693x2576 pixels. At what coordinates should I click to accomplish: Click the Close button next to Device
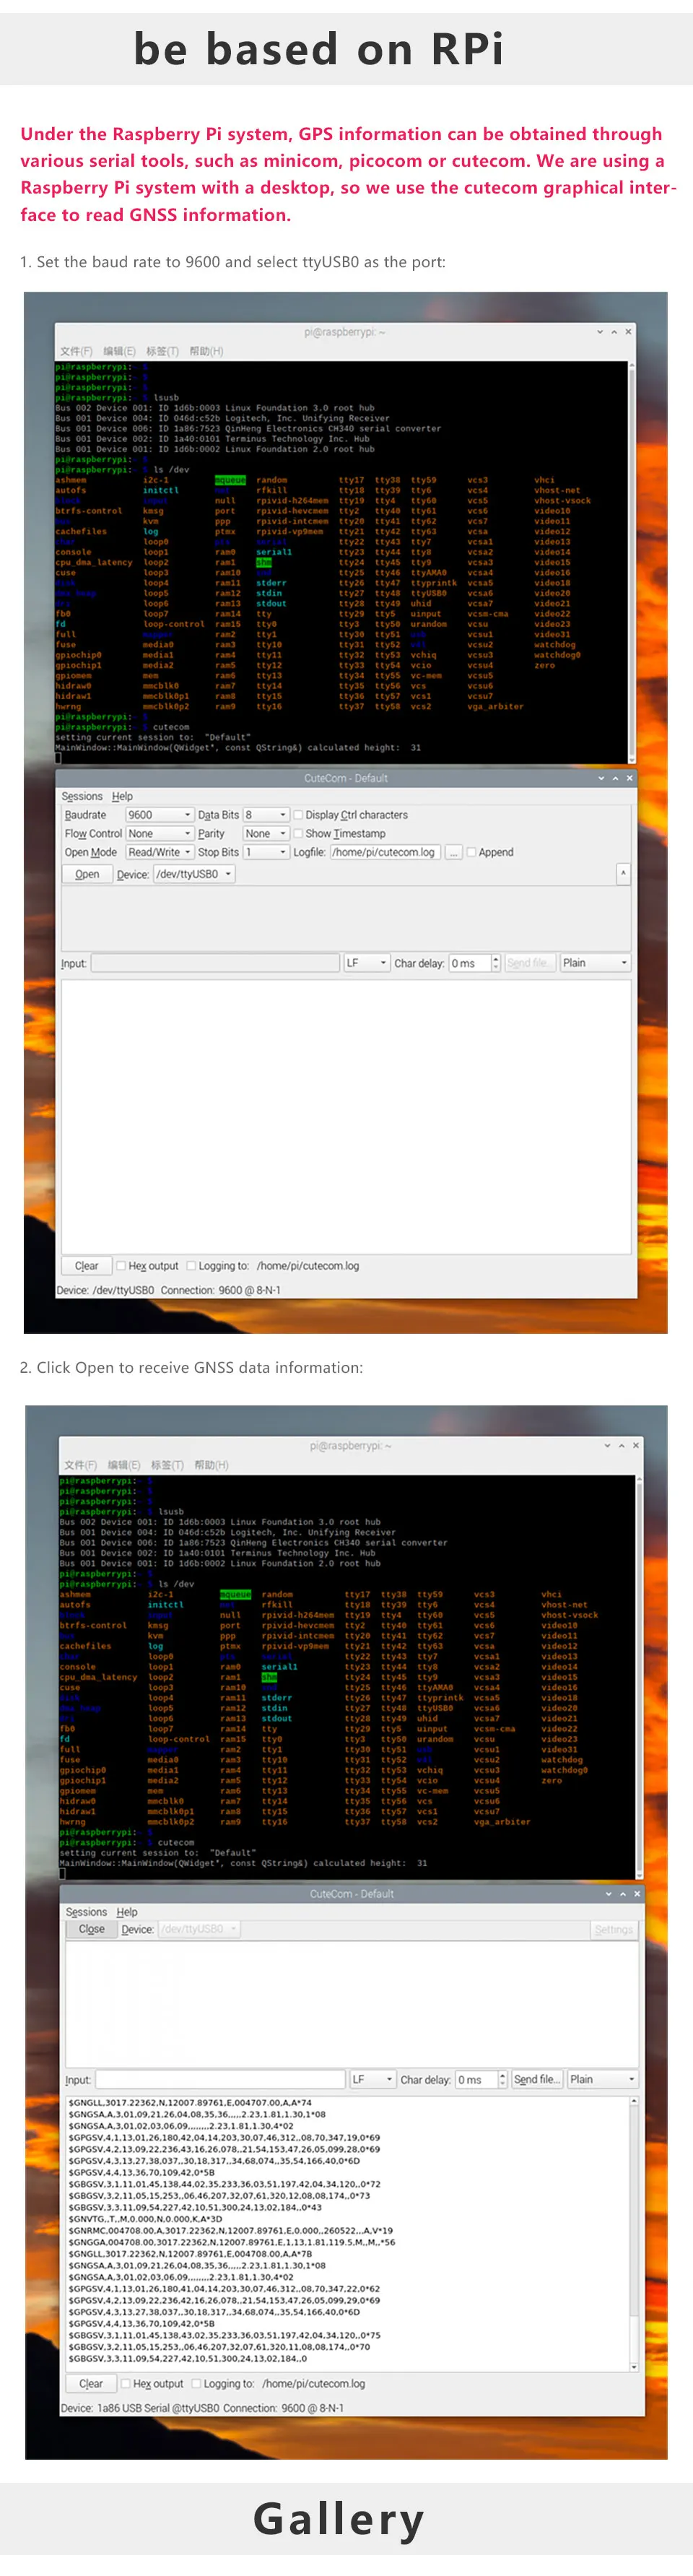coord(91,1929)
